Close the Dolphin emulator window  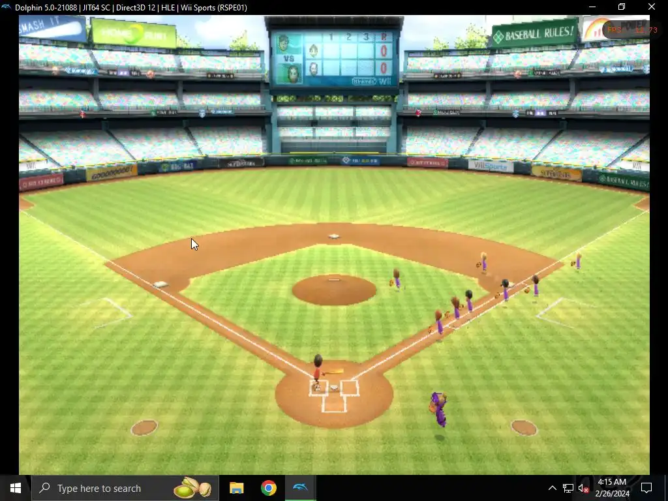(x=652, y=7)
